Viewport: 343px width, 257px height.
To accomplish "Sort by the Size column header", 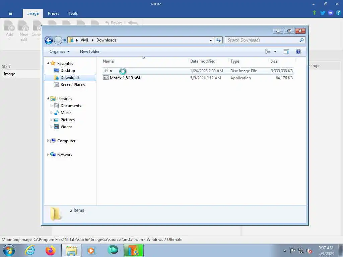I will click(x=282, y=61).
